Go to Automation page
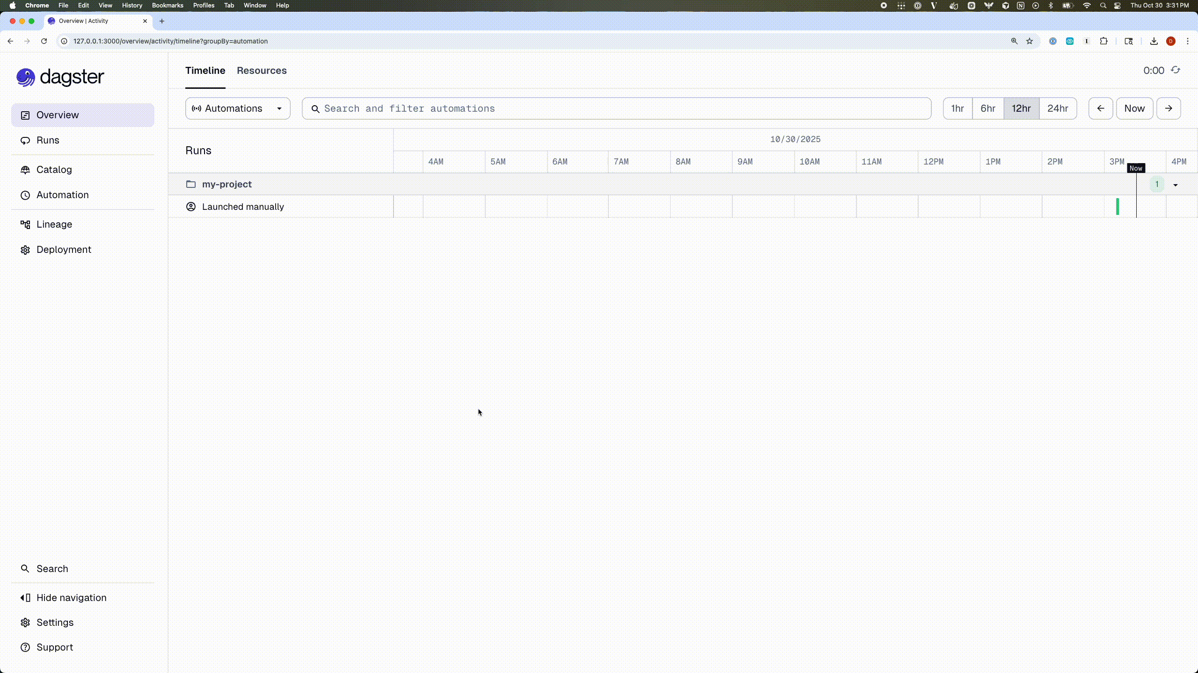The height and width of the screenshot is (673, 1198). tap(62, 195)
